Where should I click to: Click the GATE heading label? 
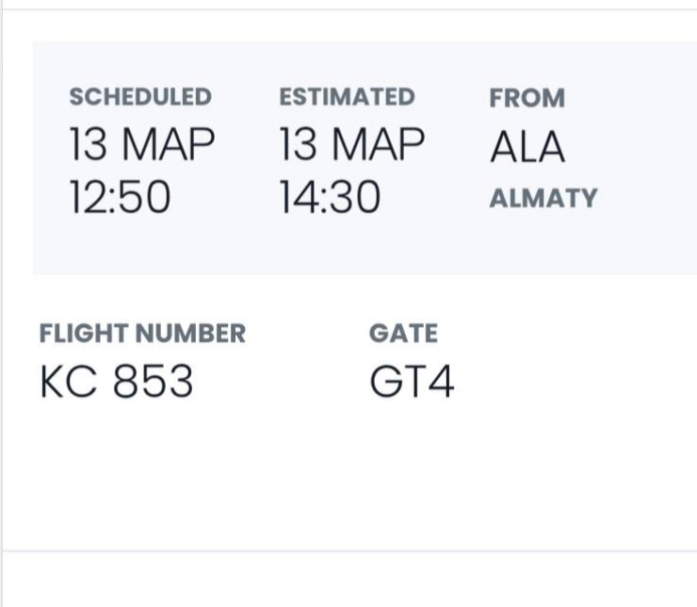(x=403, y=333)
